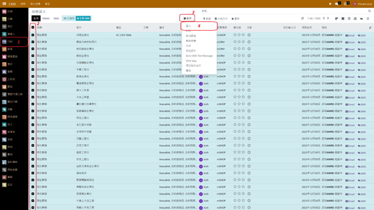Select Send SMS Text Message menu entry
The image size is (374, 210).
pos(199,56)
